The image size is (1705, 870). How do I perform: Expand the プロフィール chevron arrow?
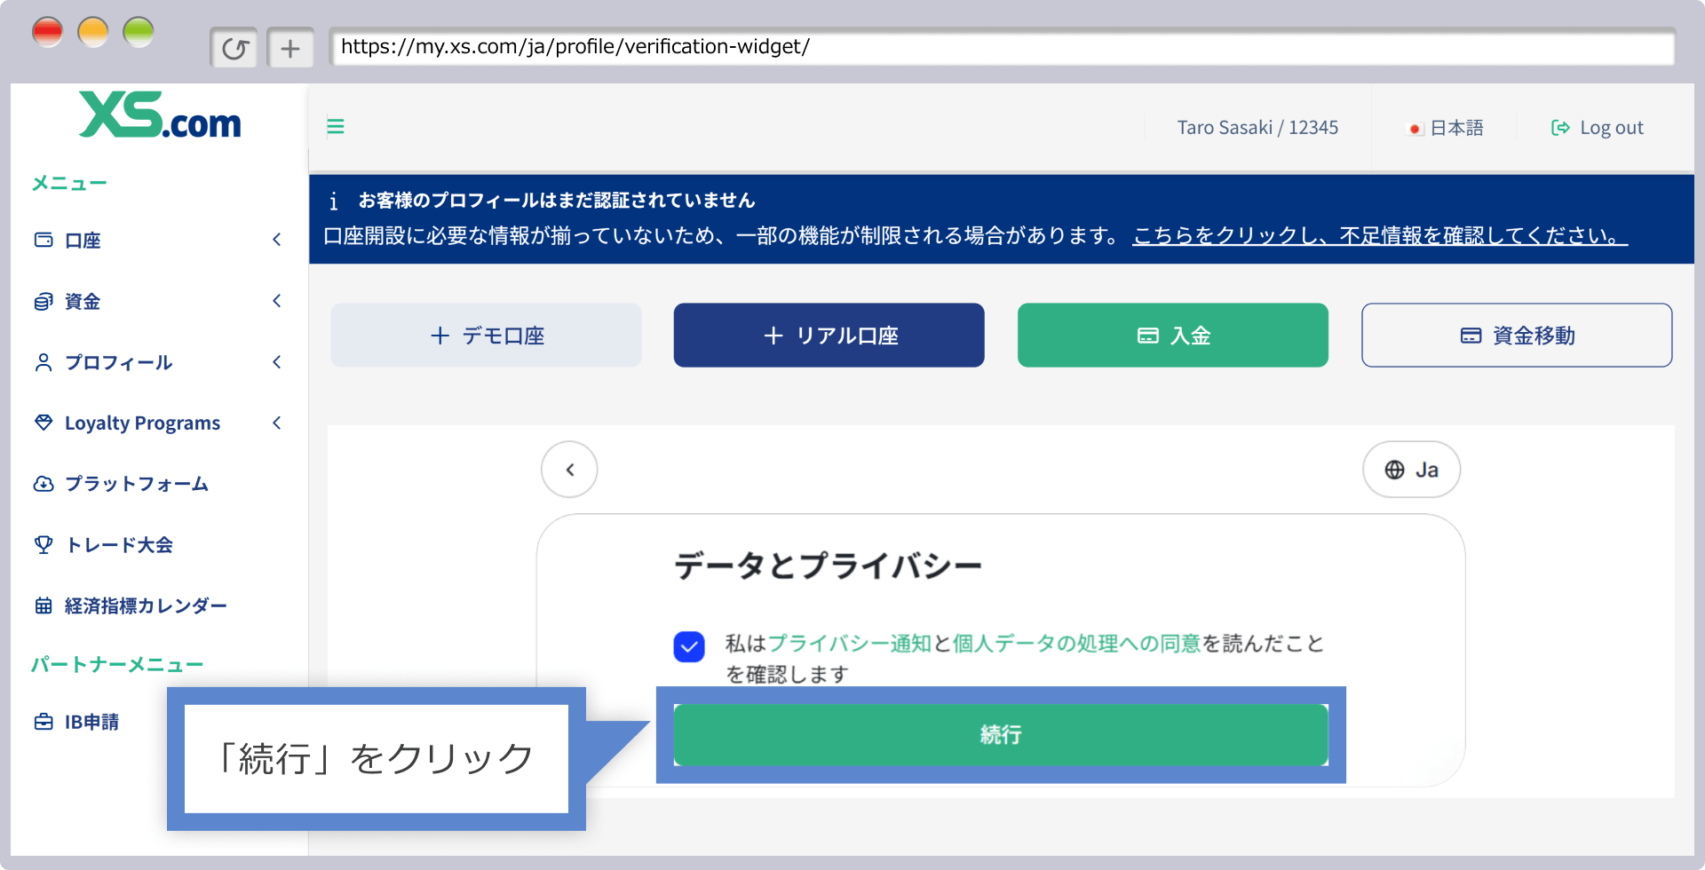277,362
